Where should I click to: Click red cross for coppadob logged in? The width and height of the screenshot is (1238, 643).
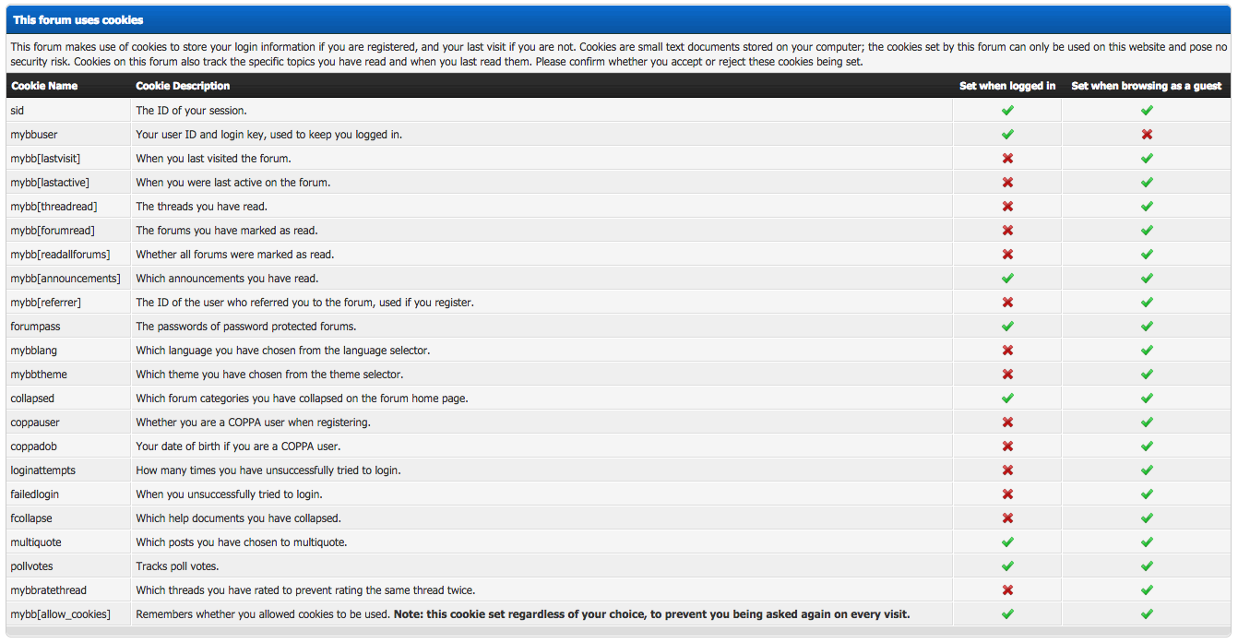(x=1007, y=447)
